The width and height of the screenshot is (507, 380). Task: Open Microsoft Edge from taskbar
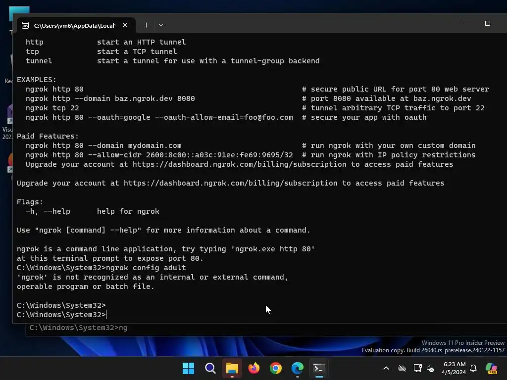pyautogui.click(x=298, y=368)
